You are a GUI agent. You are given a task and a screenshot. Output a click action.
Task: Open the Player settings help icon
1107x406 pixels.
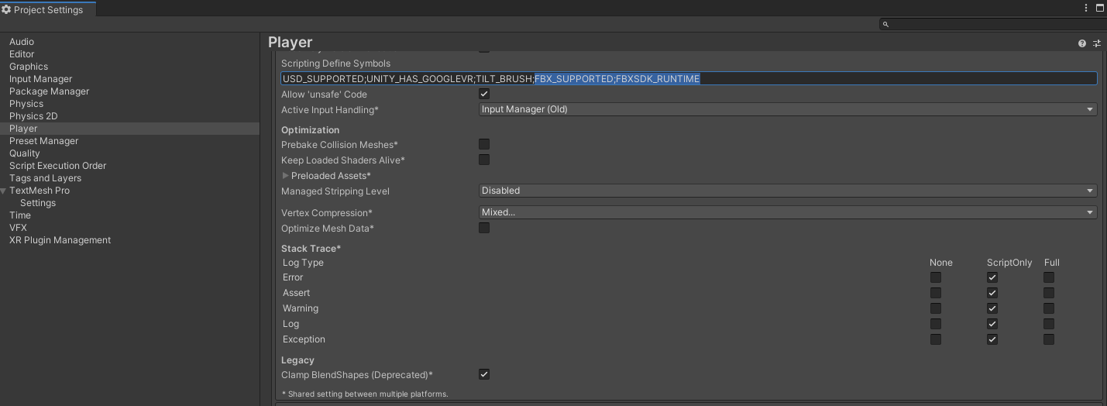pos(1082,43)
